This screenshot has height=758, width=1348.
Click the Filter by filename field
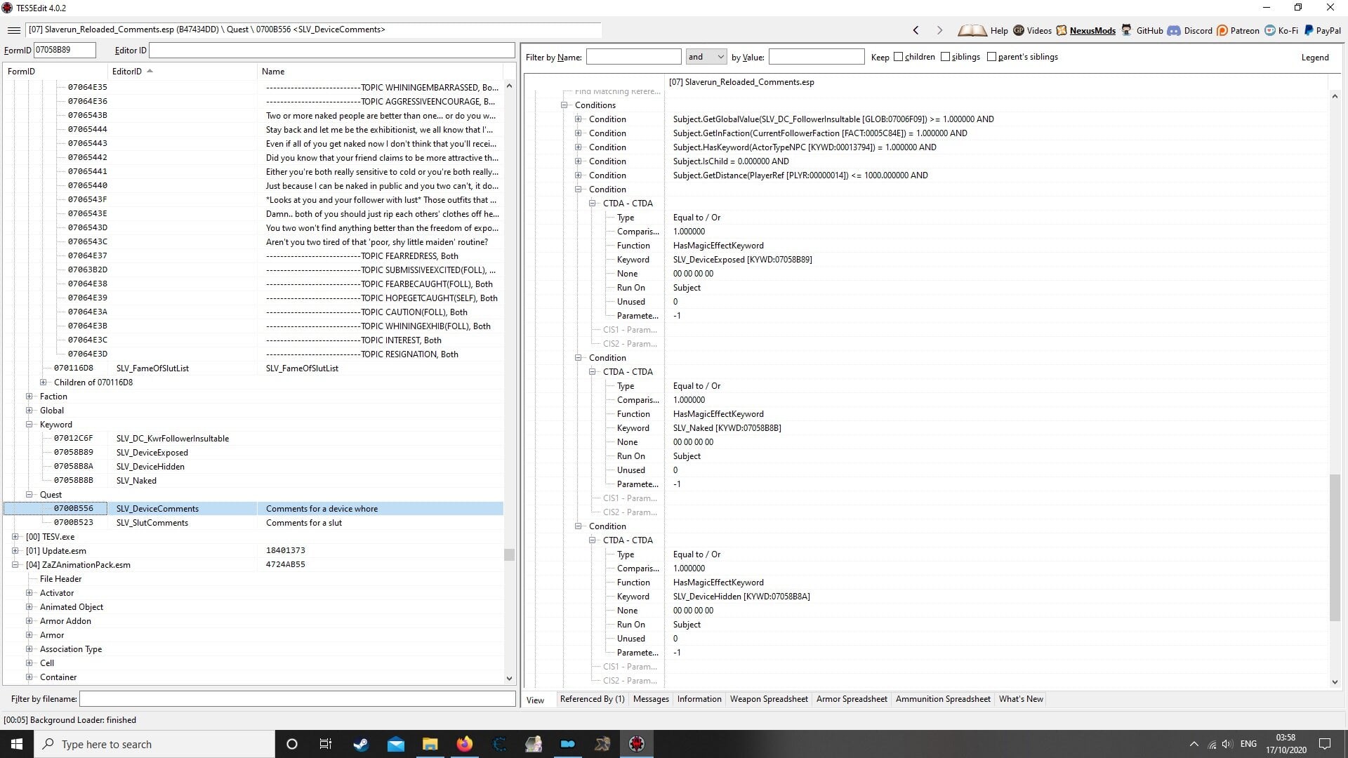(x=298, y=699)
